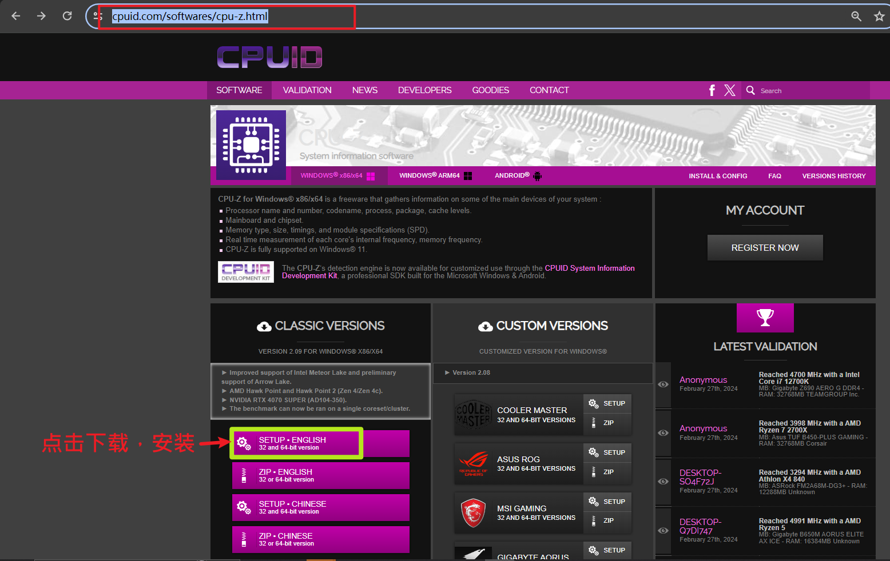Open the CPUID System Information Development Kit link

coord(458,272)
